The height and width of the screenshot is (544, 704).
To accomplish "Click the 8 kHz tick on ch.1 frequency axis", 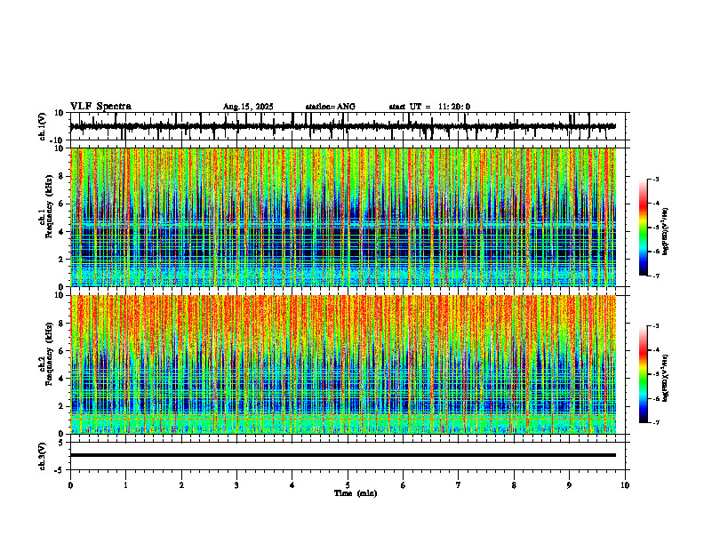I will (x=63, y=176).
